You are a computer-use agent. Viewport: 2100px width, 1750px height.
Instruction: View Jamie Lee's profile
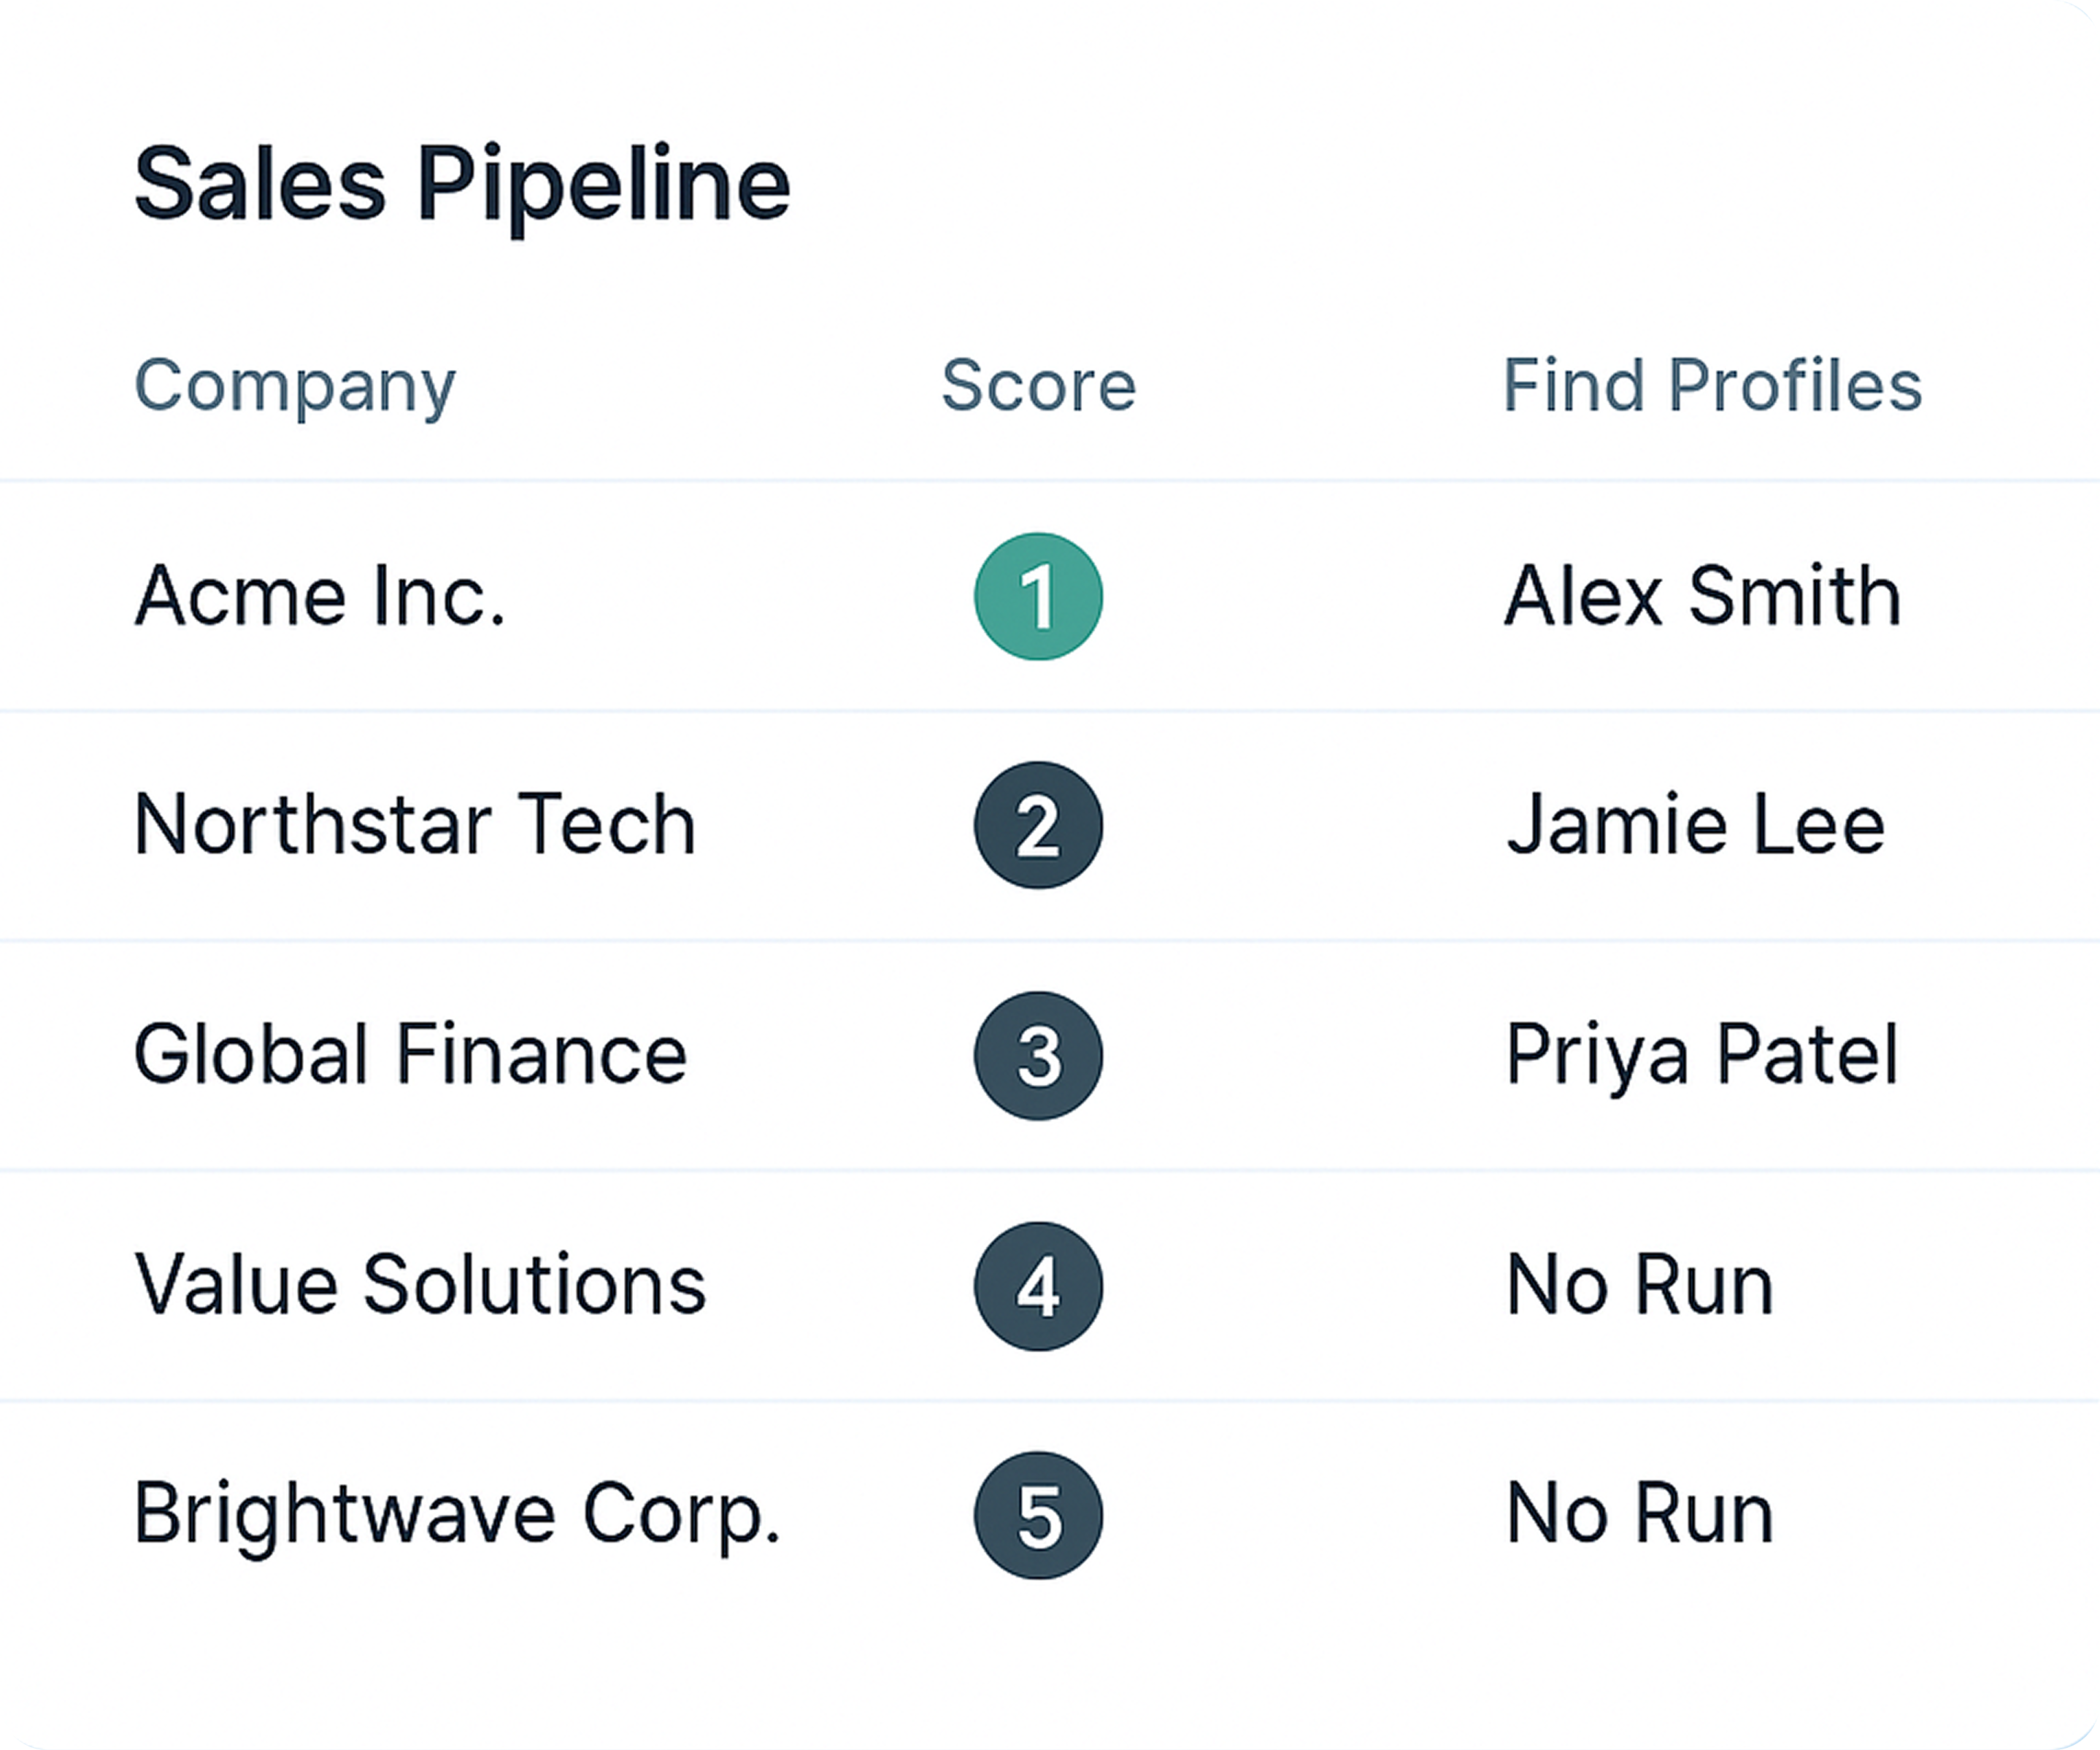1695,826
